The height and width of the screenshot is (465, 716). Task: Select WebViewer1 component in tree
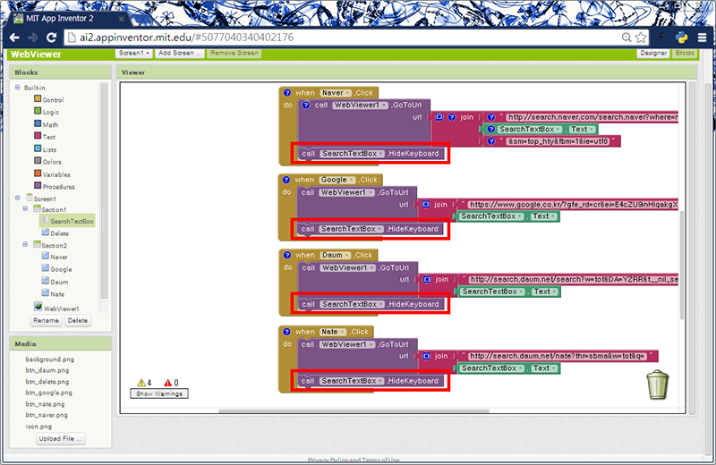pyautogui.click(x=56, y=307)
